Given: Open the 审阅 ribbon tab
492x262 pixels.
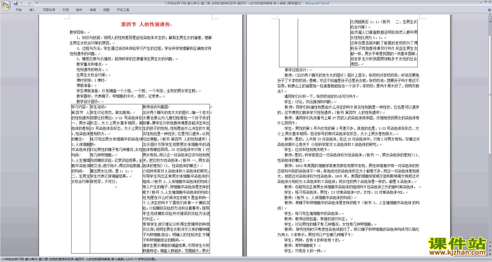Looking at the screenshot, I should pos(93,10).
